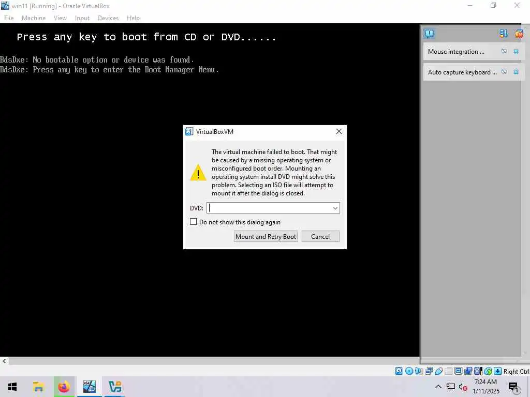Click the VirtualBoxVM dialog title icon
The height and width of the screenshot is (397, 530).
coord(189,131)
